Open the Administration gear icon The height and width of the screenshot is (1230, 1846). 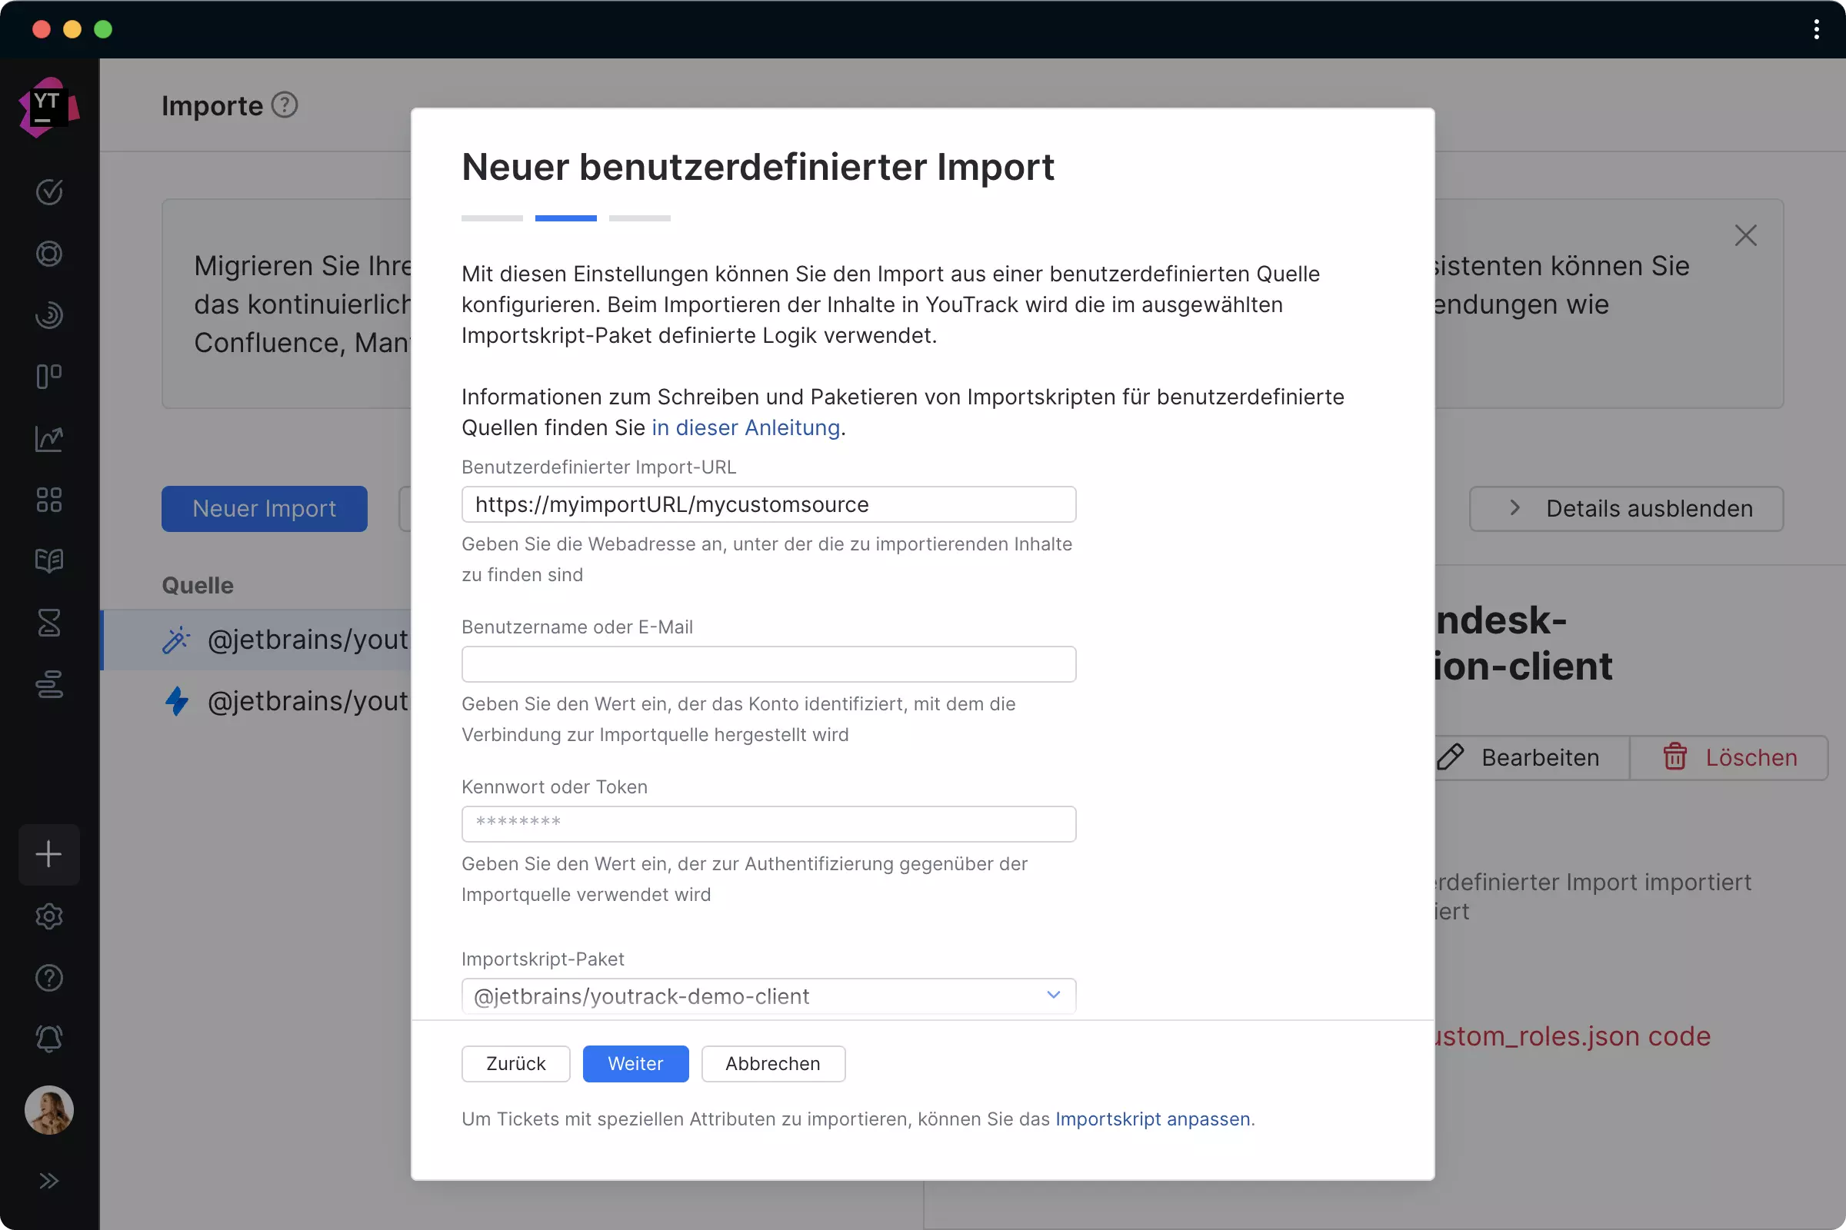click(x=48, y=916)
